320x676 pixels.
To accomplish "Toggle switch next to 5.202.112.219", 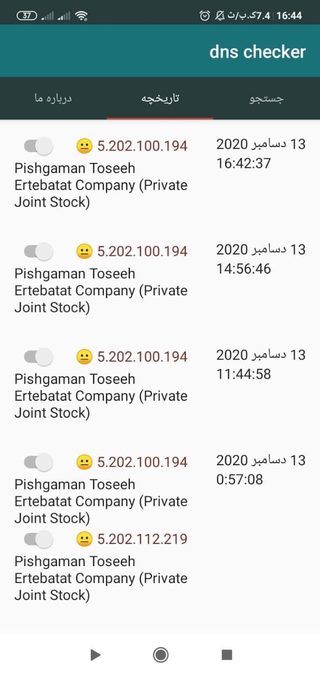I will click(x=39, y=539).
